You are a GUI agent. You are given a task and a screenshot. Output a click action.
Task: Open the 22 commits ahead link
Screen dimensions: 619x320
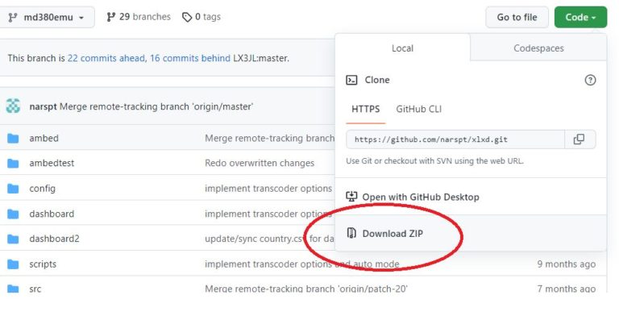click(106, 58)
